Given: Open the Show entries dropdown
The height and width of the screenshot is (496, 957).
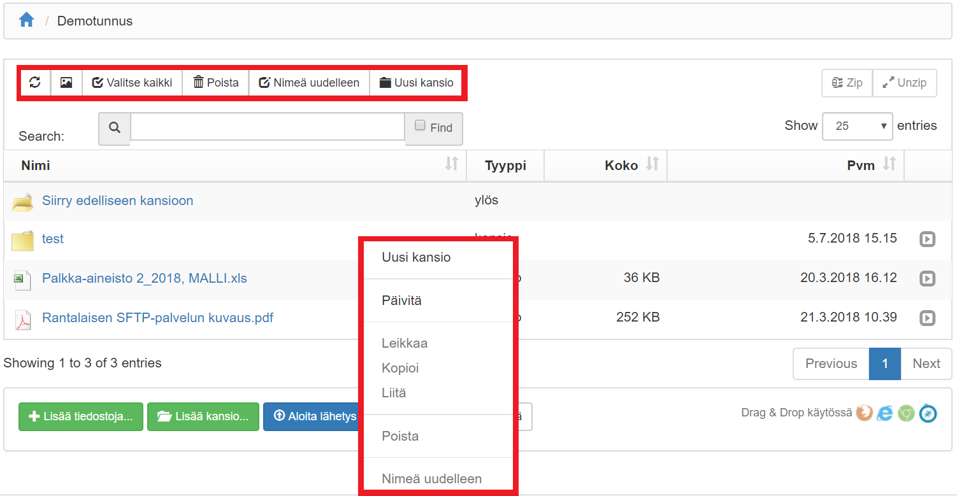Looking at the screenshot, I should (857, 126).
